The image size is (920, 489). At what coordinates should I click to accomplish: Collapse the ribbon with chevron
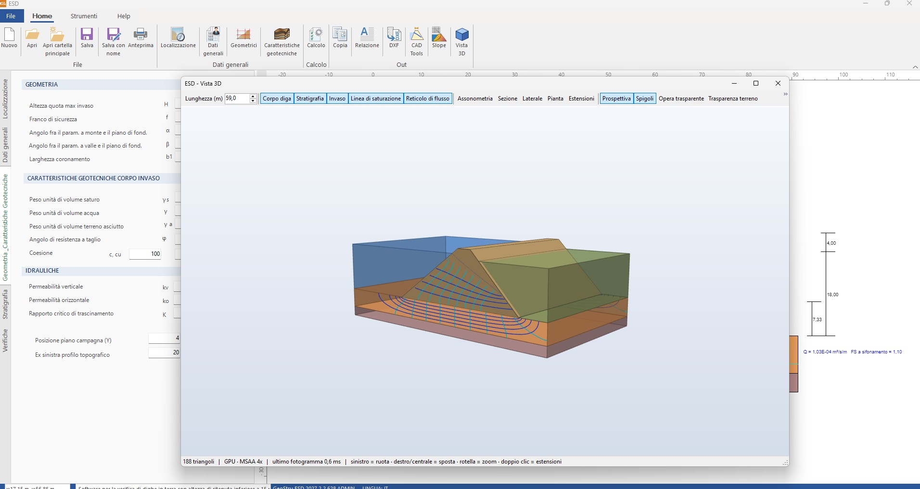915,67
